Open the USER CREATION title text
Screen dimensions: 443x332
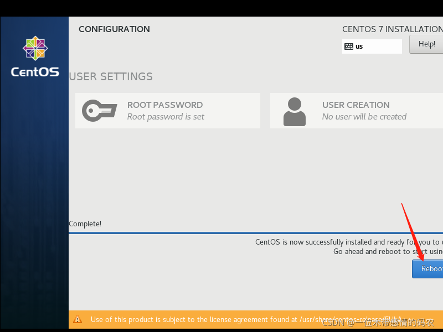click(x=356, y=105)
